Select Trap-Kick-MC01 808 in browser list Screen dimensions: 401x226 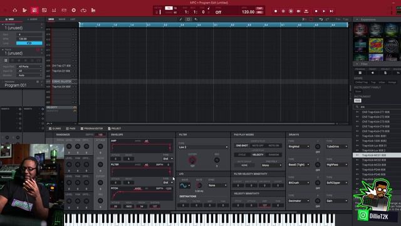[377, 155]
